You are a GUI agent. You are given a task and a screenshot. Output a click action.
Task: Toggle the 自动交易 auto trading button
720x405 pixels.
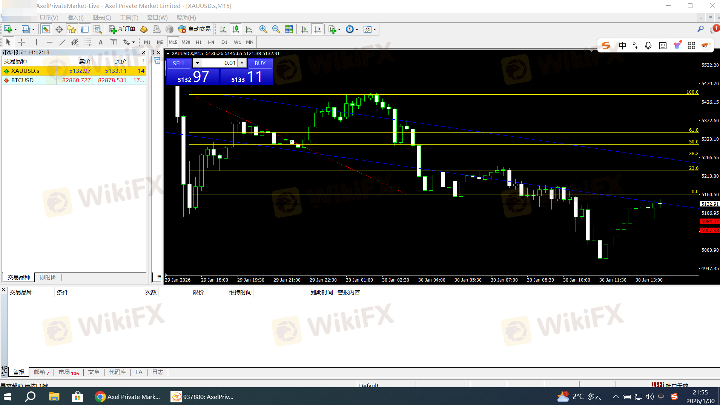(195, 29)
